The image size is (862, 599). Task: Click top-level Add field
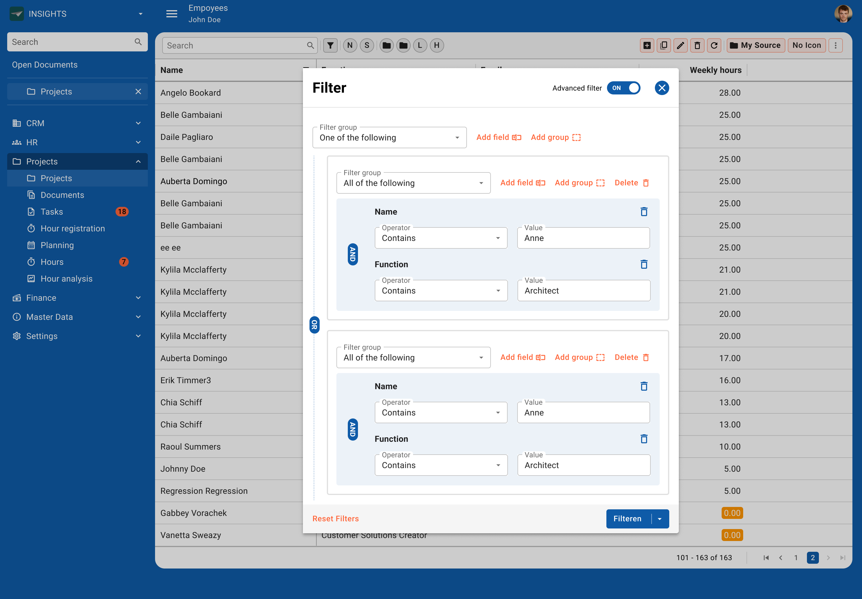(x=499, y=137)
